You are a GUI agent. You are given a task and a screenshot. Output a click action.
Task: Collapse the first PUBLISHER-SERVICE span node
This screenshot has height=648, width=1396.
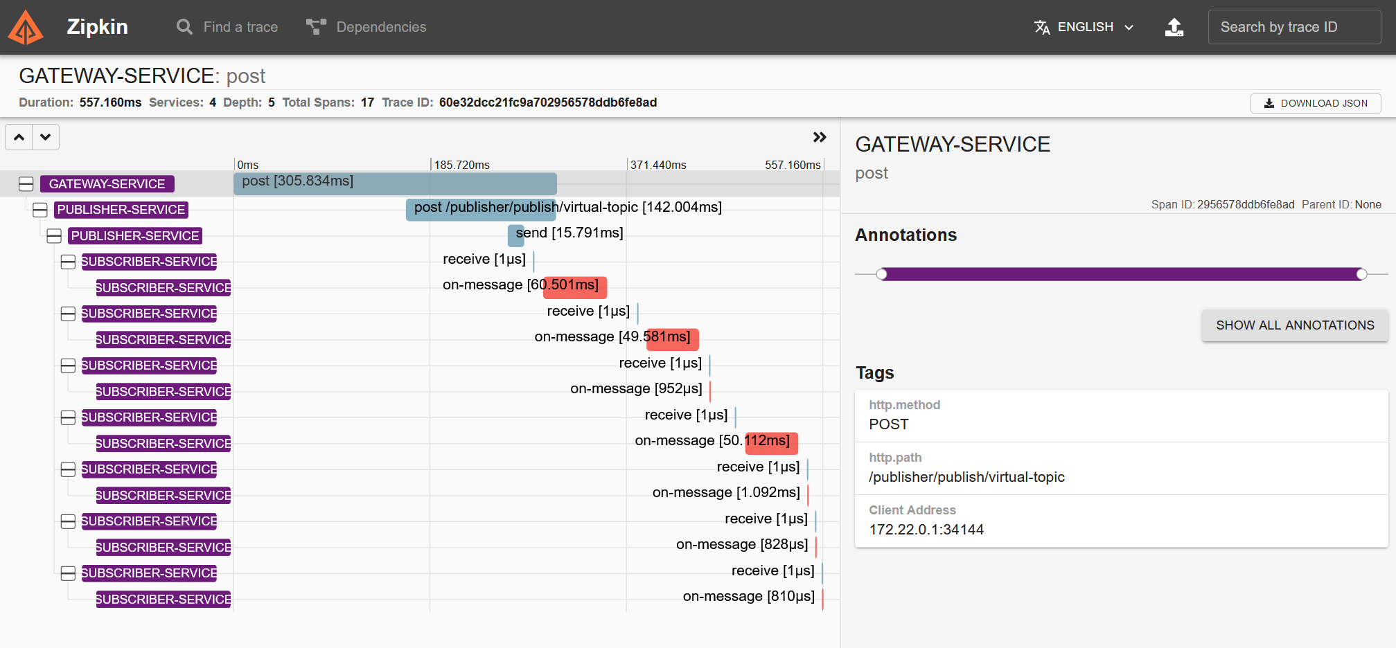tap(40, 210)
